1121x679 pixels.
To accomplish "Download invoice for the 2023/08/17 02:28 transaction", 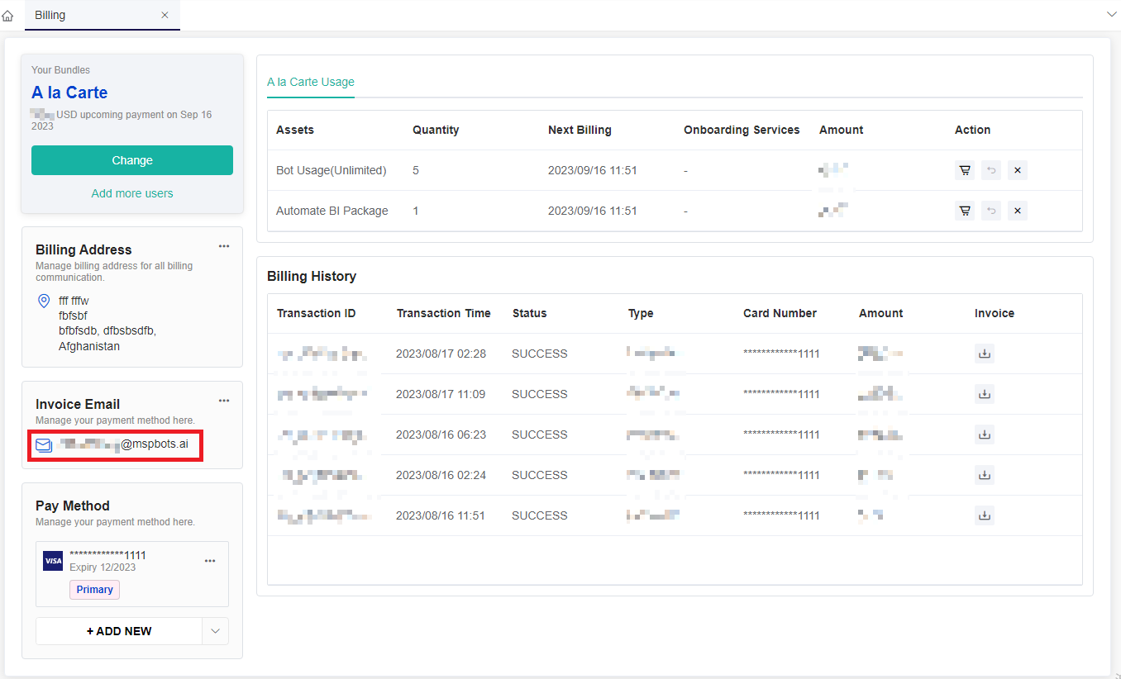I will click(x=984, y=353).
